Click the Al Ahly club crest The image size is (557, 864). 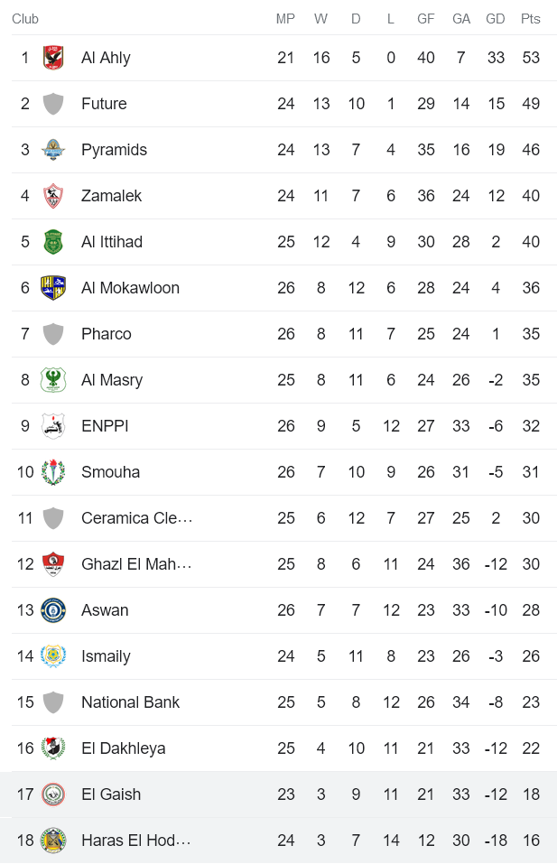coord(53,58)
